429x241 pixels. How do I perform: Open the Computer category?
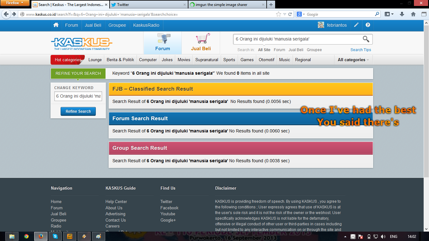148,60
